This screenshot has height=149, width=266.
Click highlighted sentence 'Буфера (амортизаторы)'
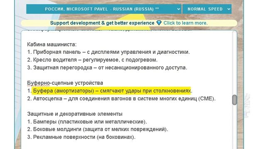click(112, 91)
